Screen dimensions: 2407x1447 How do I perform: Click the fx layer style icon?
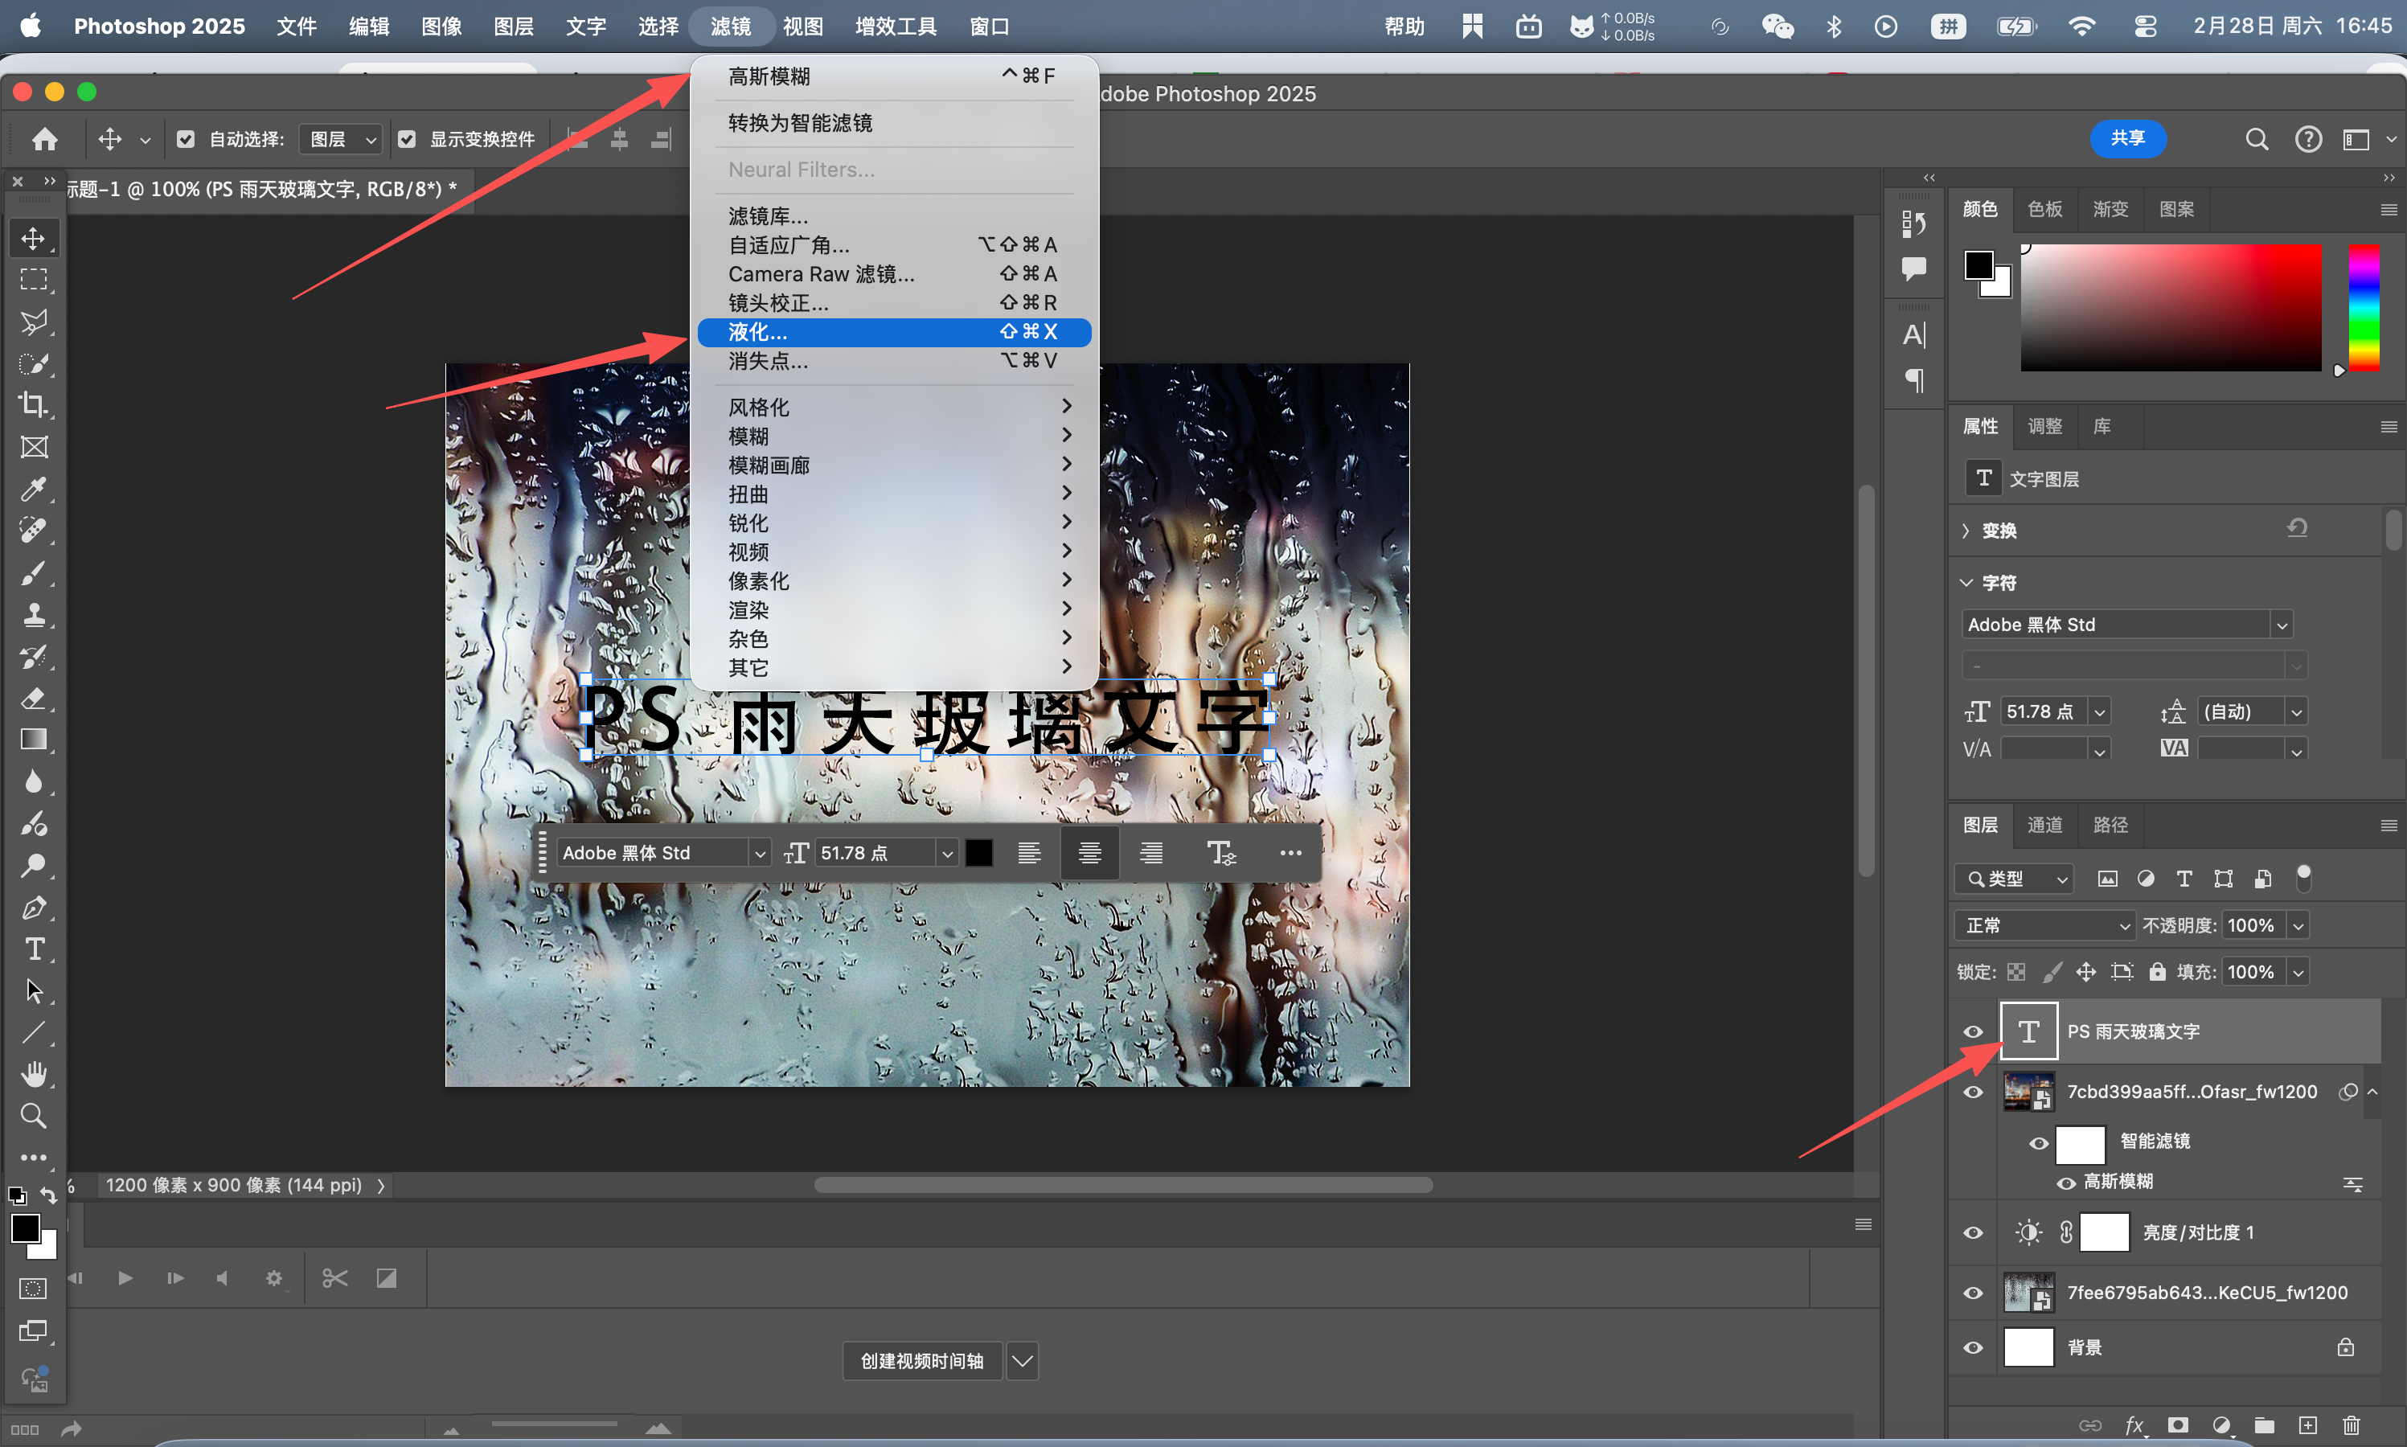2134,1424
